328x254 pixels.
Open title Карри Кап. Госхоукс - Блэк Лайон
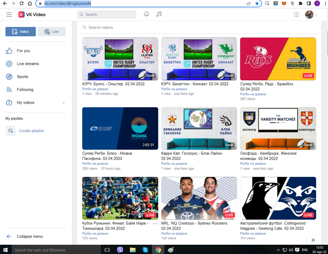[192, 156]
